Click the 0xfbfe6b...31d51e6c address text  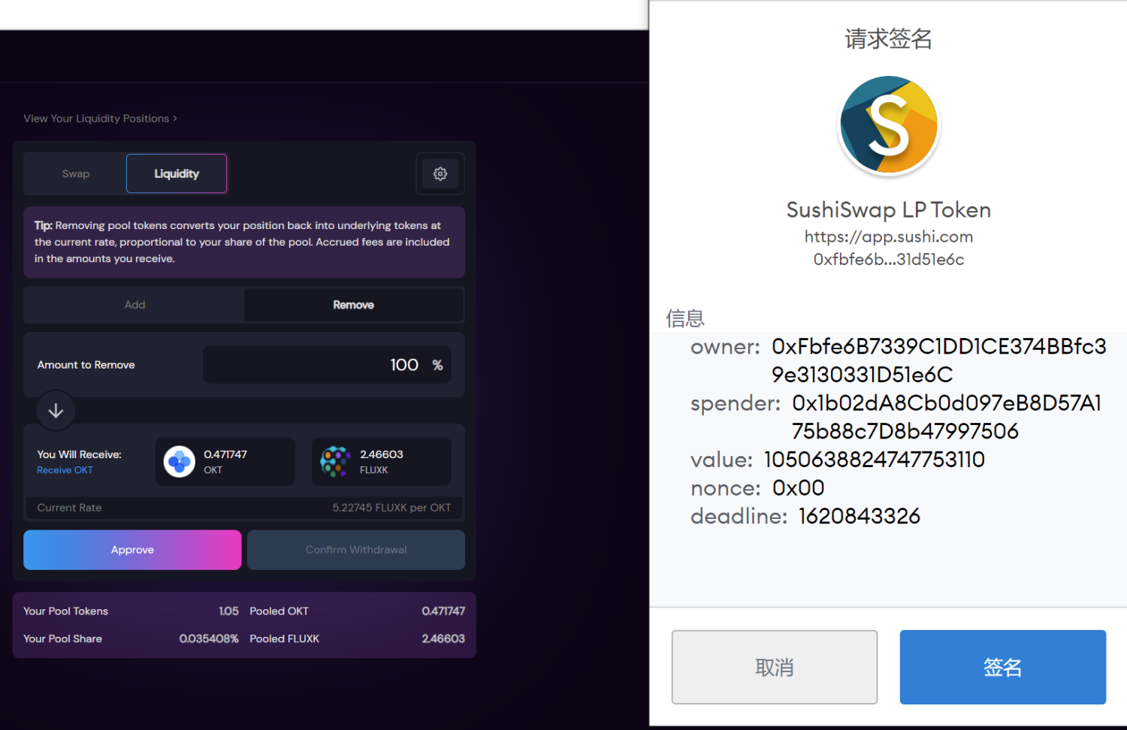click(889, 260)
